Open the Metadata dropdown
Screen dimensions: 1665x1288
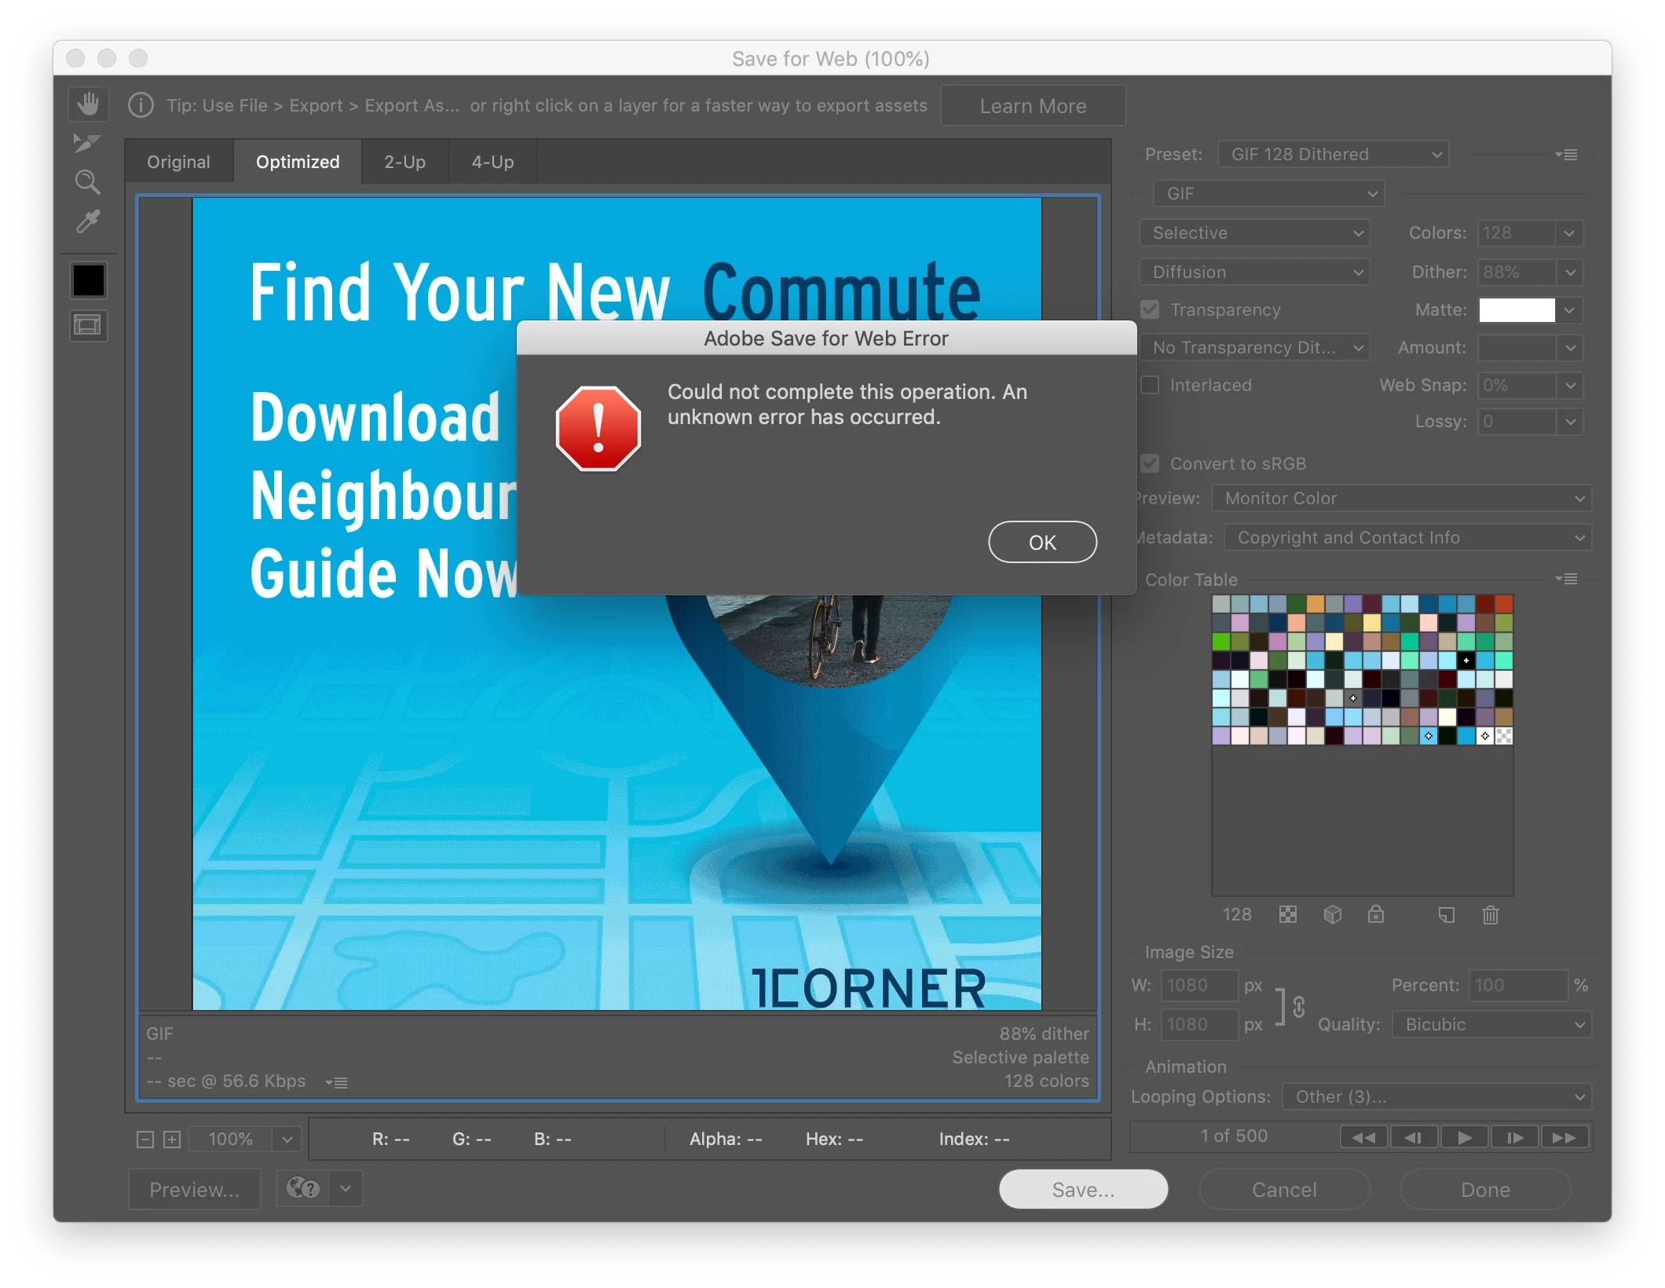tap(1407, 537)
